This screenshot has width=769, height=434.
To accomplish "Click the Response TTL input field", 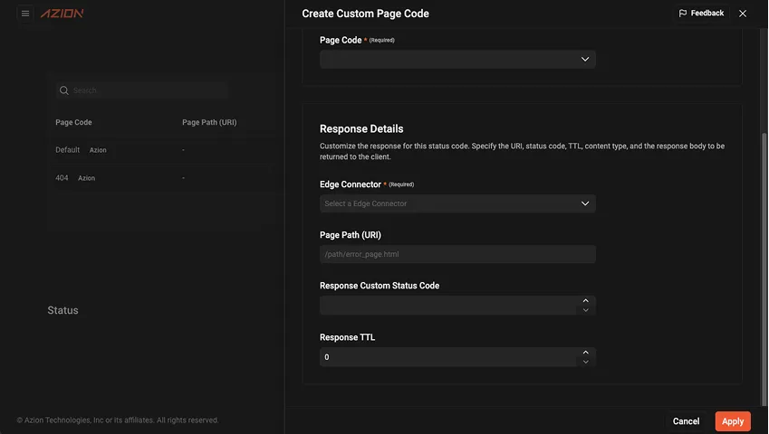I will tap(448, 357).
